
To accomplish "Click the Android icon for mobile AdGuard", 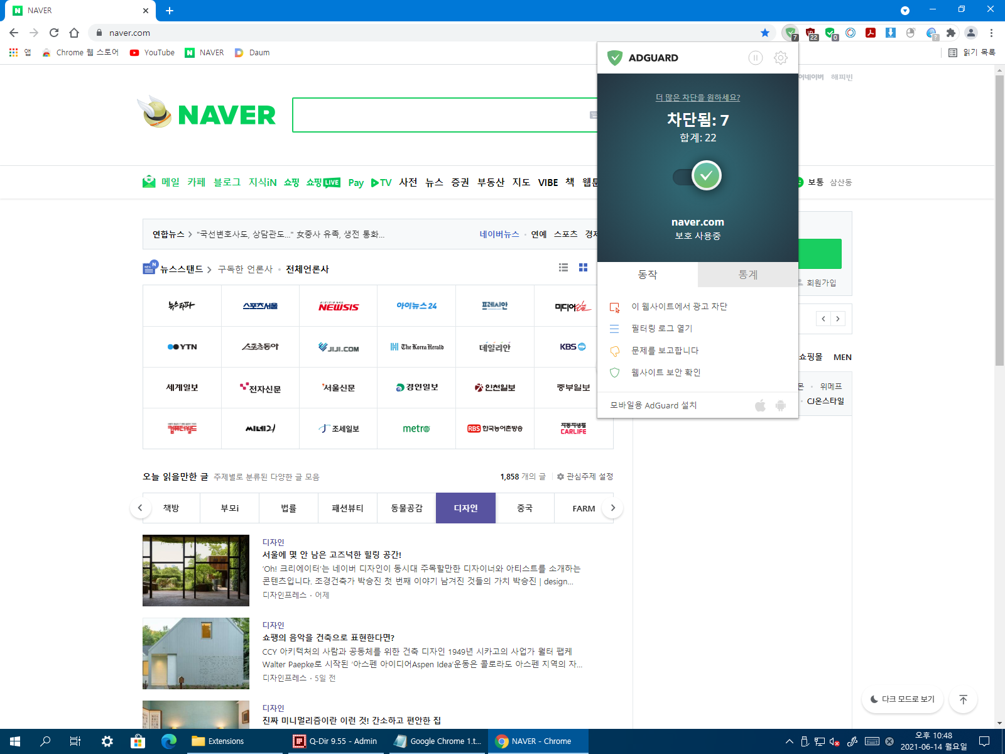I will 781,405.
